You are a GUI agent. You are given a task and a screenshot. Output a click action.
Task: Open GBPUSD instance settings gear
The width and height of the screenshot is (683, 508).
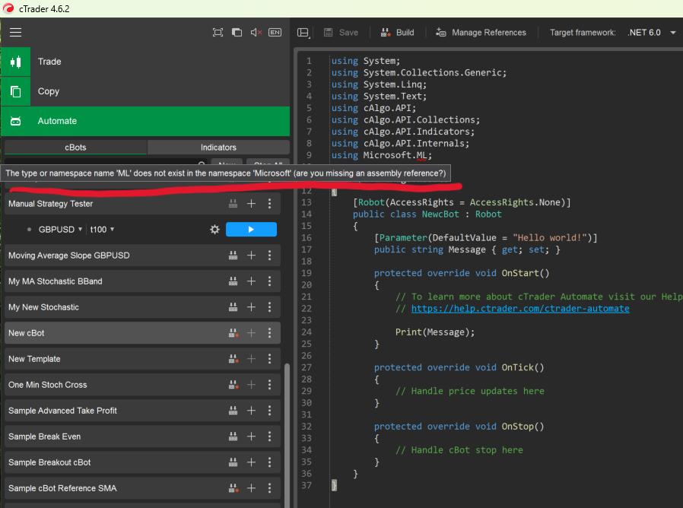point(214,230)
